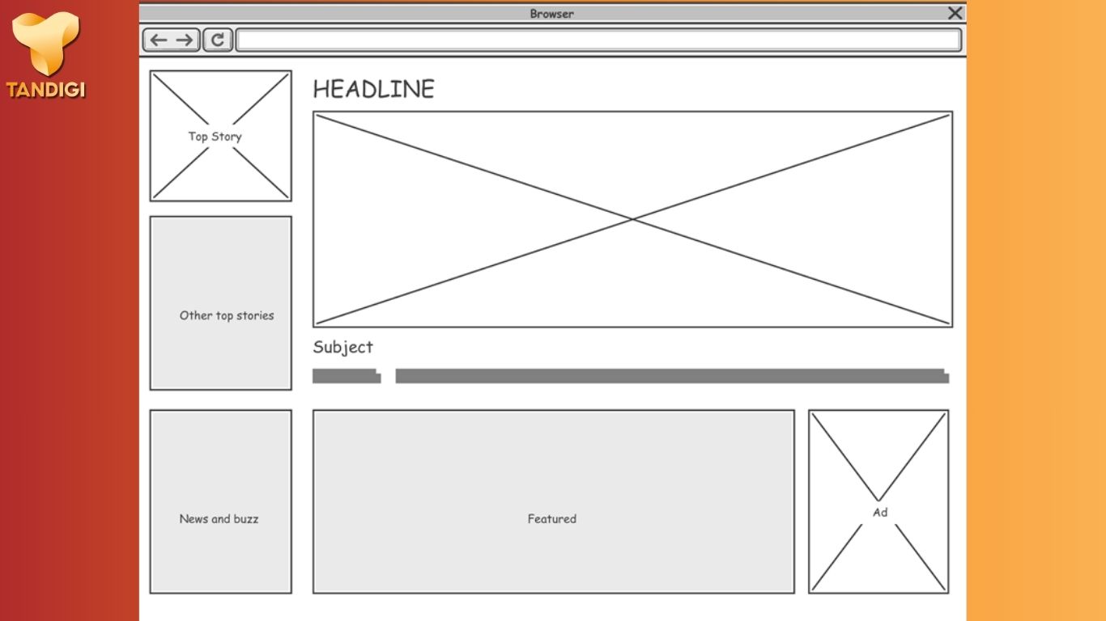Image resolution: width=1106 pixels, height=621 pixels.
Task: Click the TANDIGI logo
Action: tap(46, 56)
